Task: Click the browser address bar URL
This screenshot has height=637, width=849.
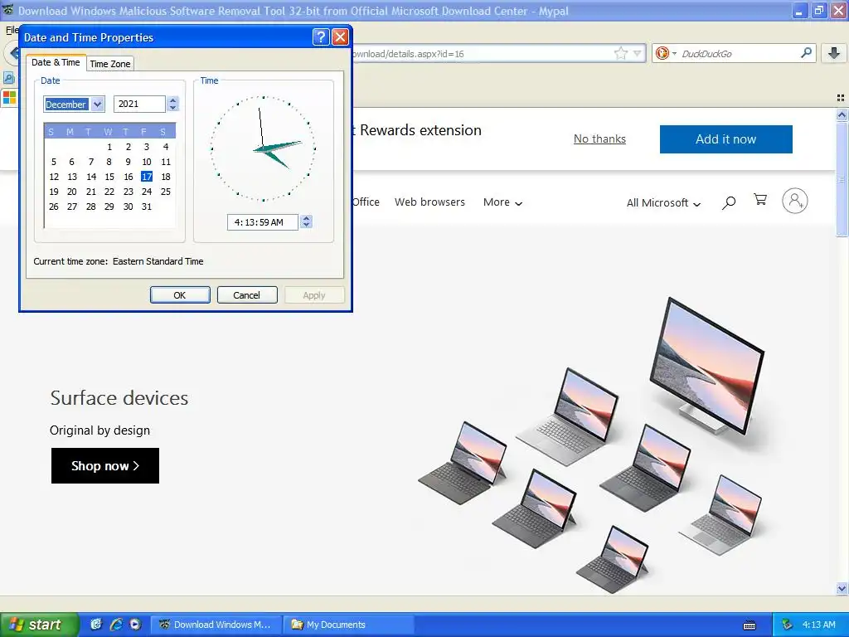Action: [482, 54]
